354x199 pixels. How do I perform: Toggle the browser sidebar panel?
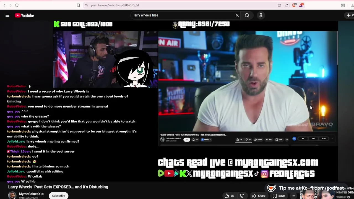(343, 5)
